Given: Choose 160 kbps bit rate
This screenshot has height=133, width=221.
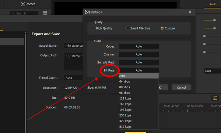Looking at the screenshot, I should (139, 104).
